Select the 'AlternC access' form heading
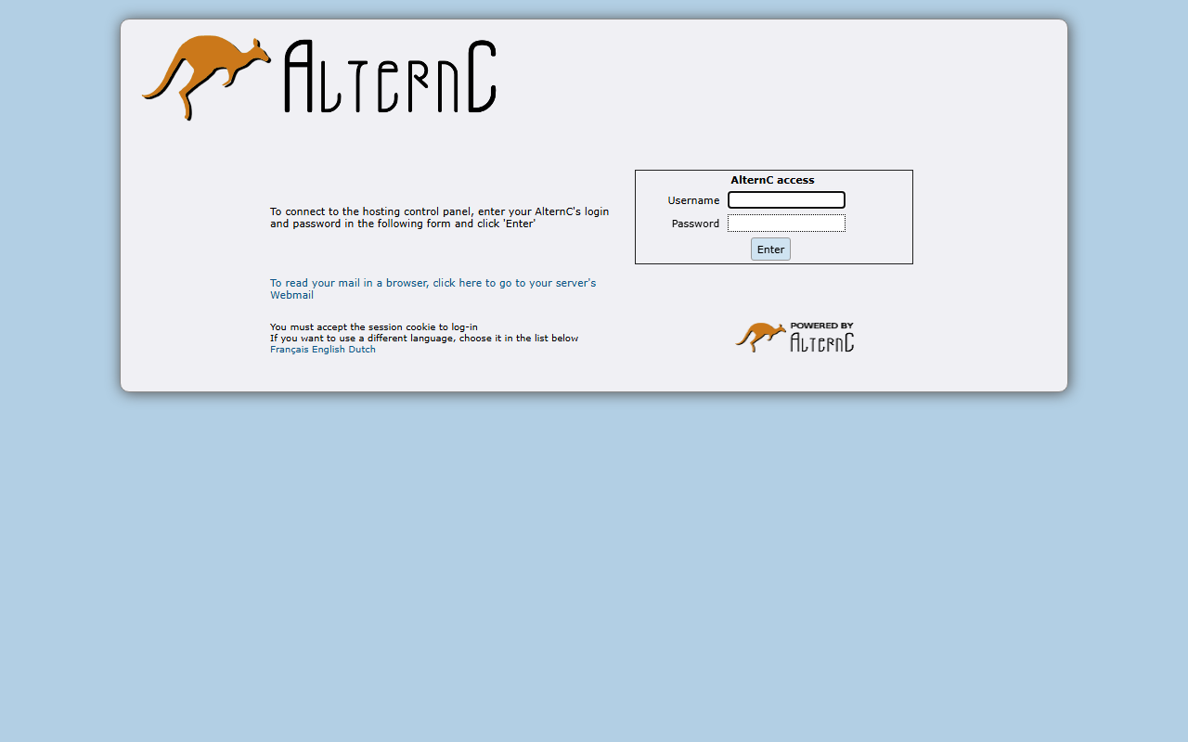This screenshot has height=742, width=1188. pos(772,180)
